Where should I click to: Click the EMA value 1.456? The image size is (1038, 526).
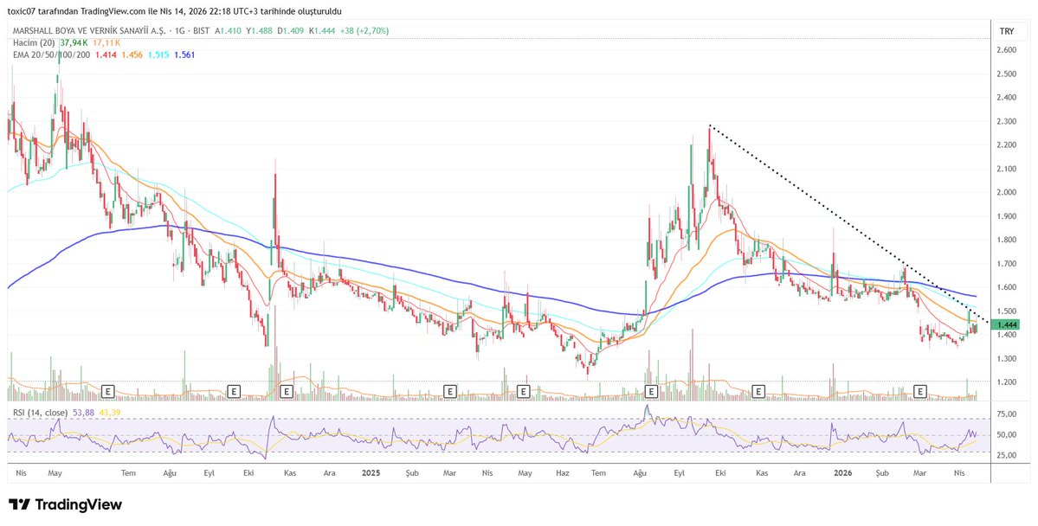point(132,55)
